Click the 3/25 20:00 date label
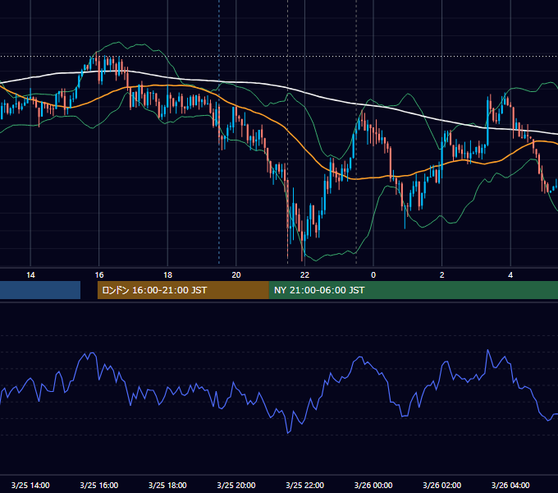This screenshot has height=493, width=558. (x=236, y=485)
